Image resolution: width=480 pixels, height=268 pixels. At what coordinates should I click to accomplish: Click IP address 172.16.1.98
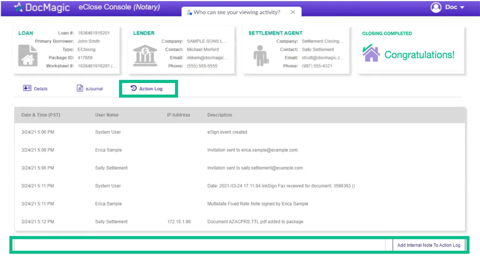(179, 222)
